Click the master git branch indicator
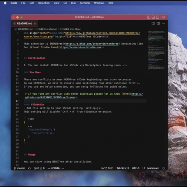 19,168
